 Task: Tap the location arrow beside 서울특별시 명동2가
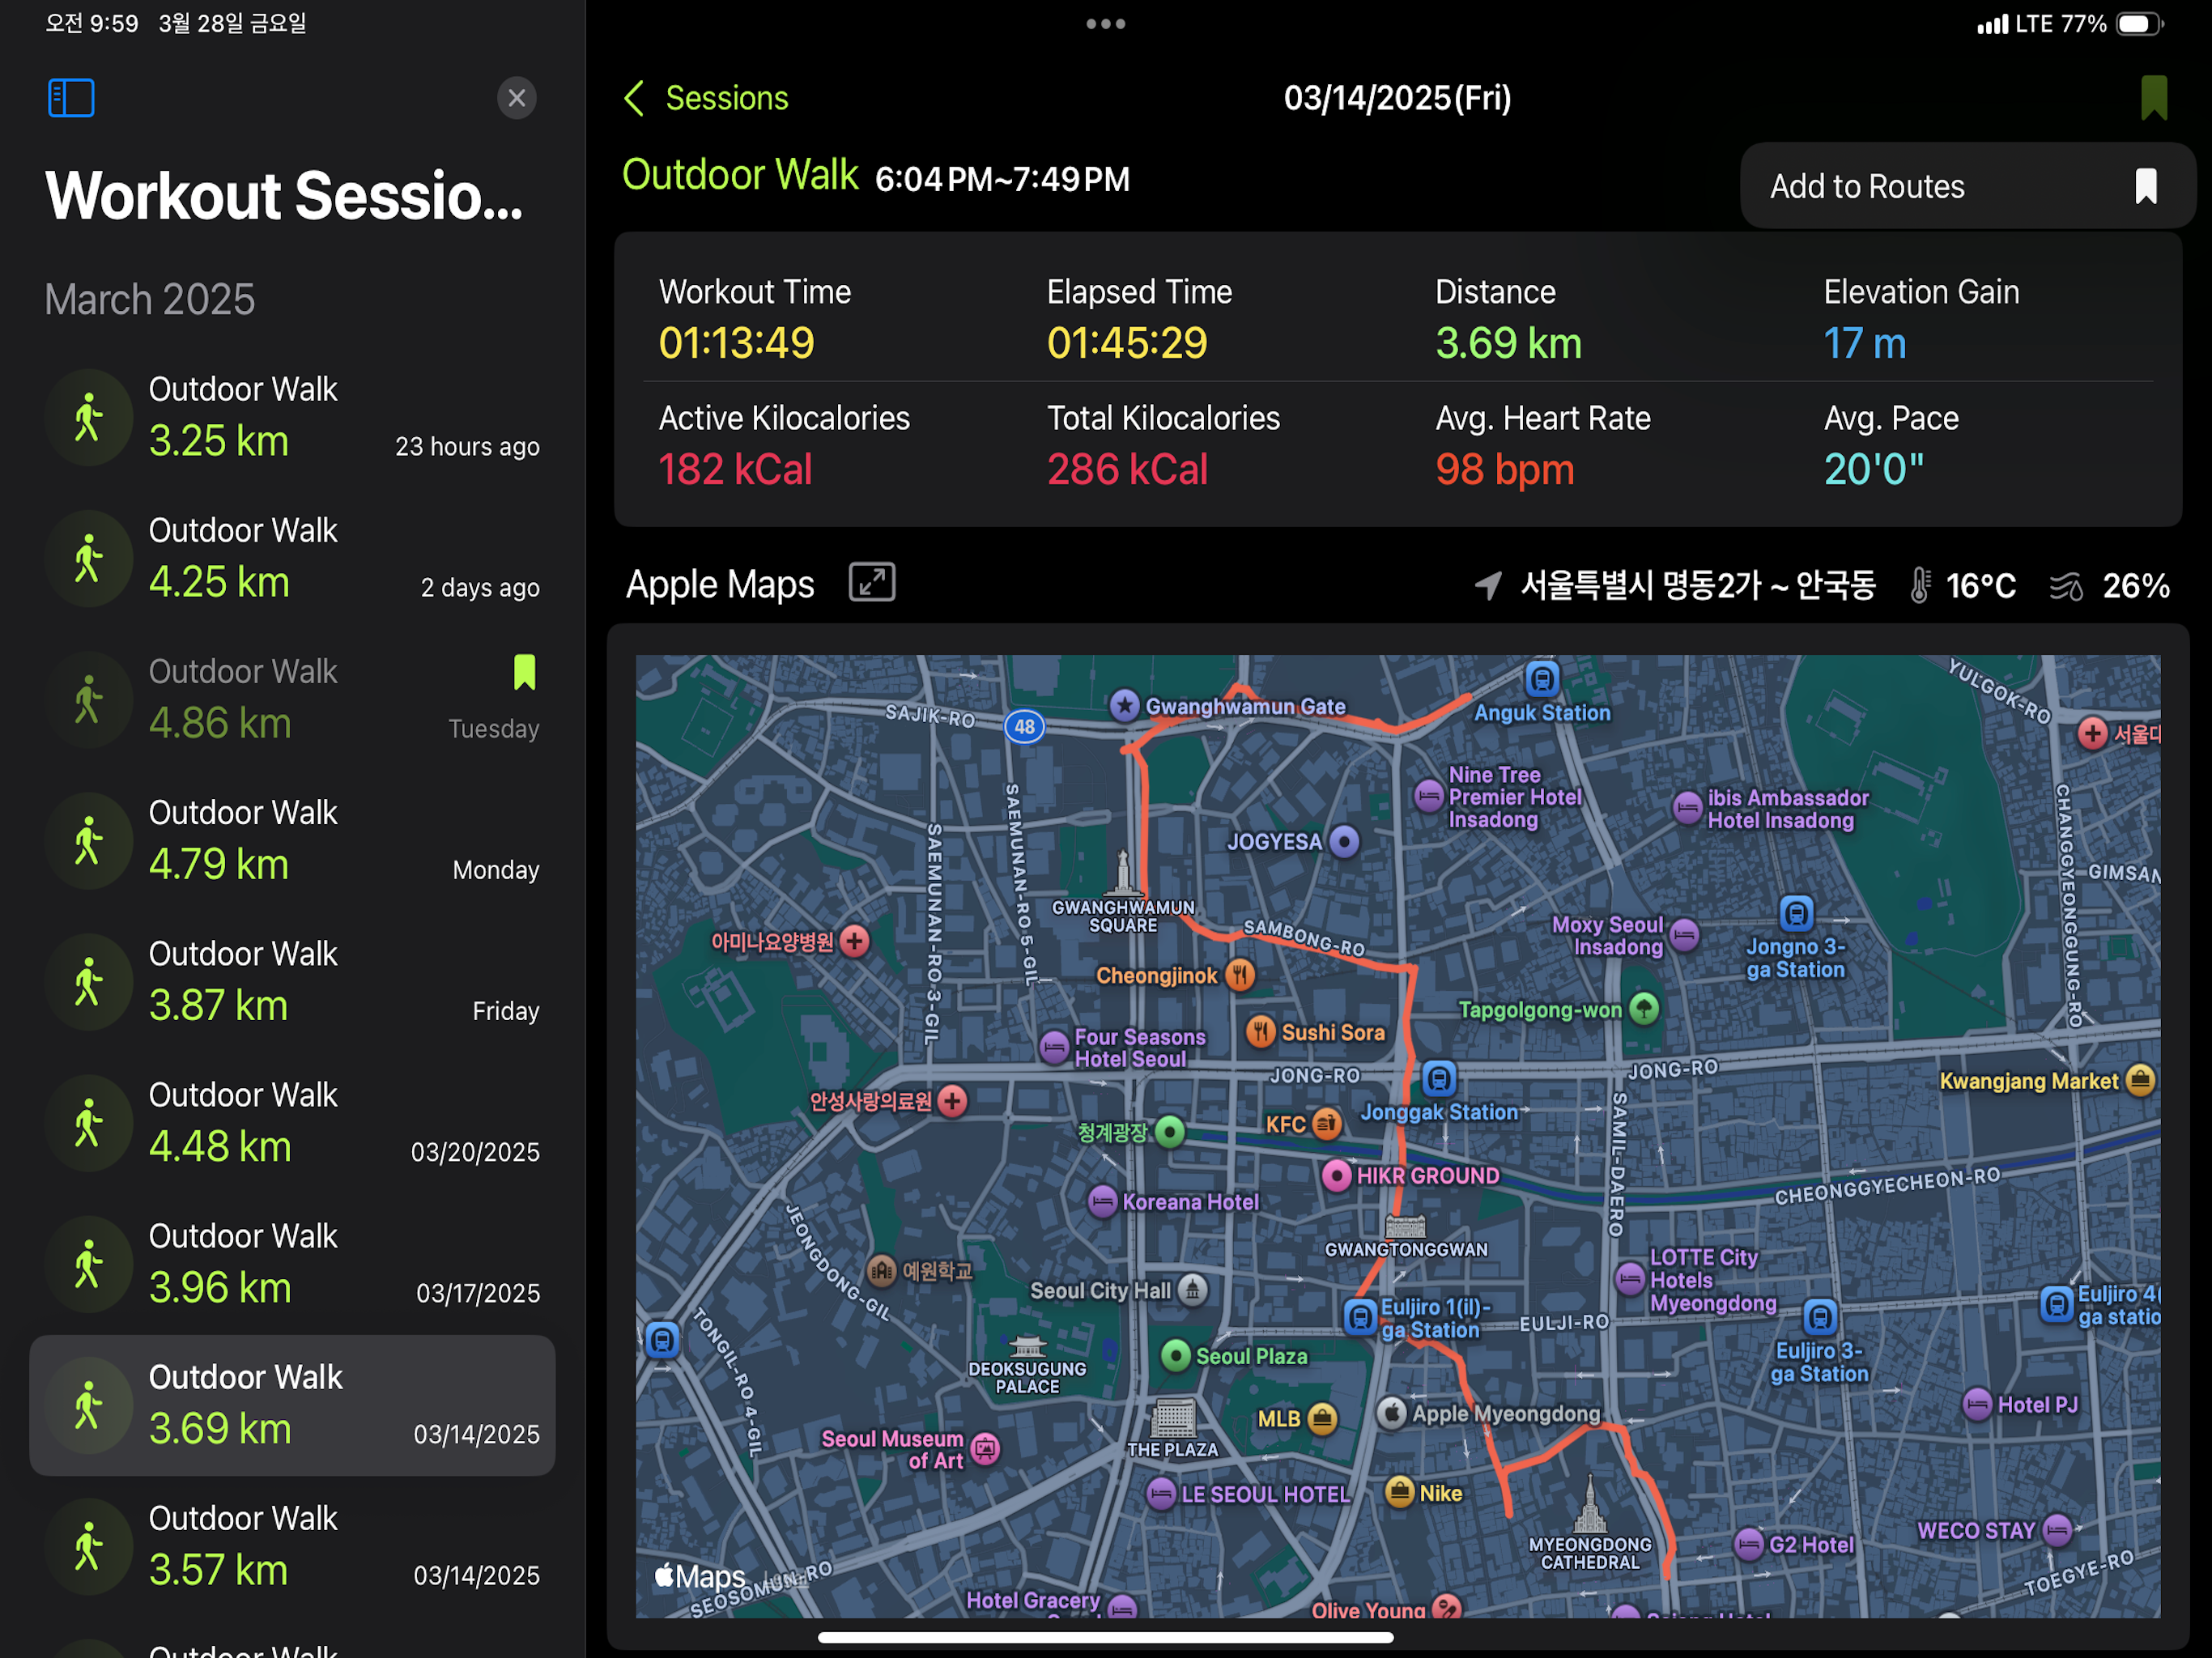1488,585
